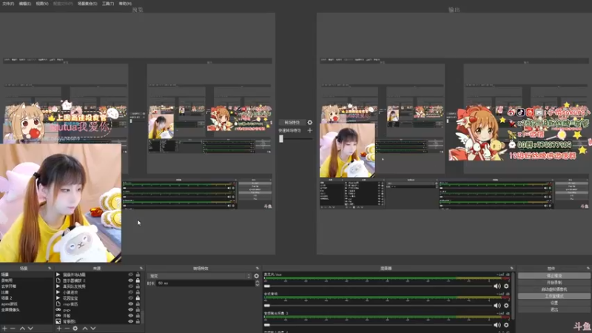592x333 pixels.
Task: Open the 工具(T) menu
Action: [x=108, y=4]
